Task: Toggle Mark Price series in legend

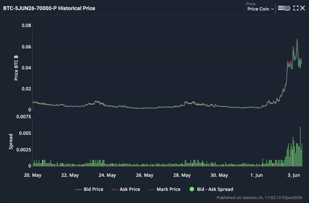Action: [x=164, y=189]
